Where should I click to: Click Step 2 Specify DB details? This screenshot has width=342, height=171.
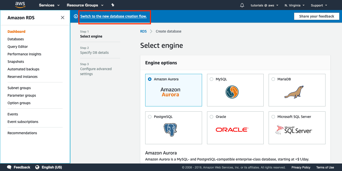coord(94,50)
